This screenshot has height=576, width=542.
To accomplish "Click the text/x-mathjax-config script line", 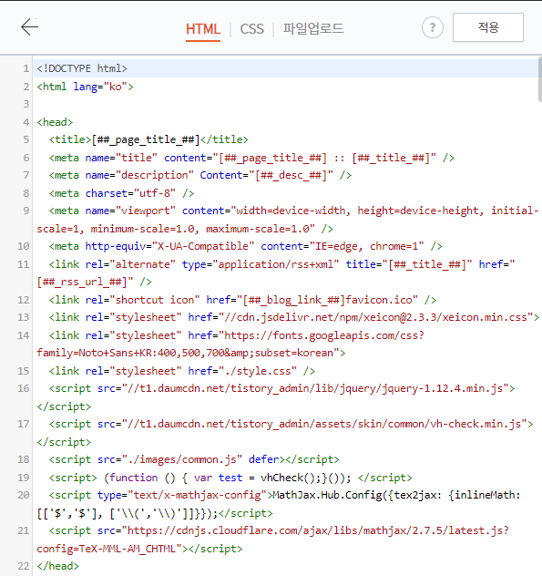I will (x=279, y=504).
